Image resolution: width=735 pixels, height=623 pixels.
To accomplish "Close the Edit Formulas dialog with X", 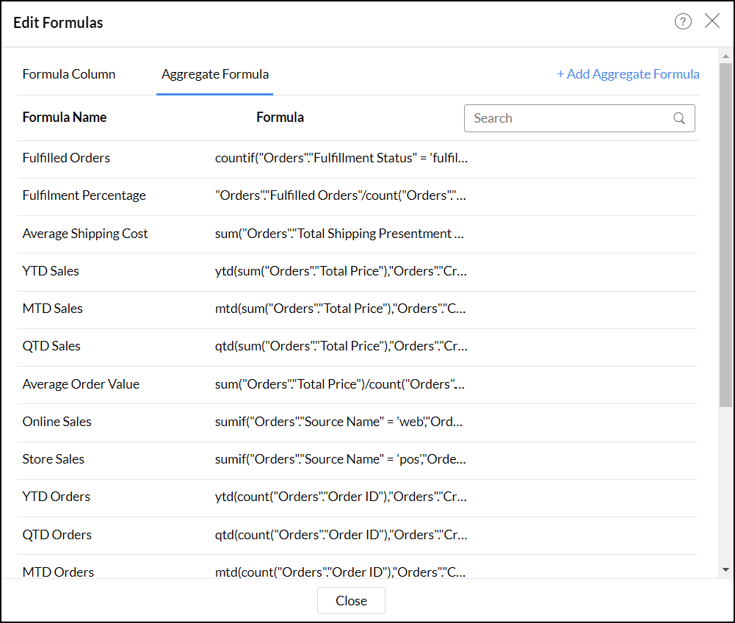I will (712, 21).
